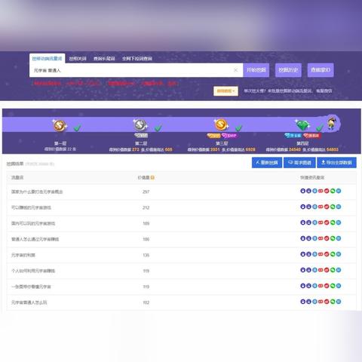Click the pink SVIP badge under 第三层
Screen dimensions: 362x362
[229, 136]
